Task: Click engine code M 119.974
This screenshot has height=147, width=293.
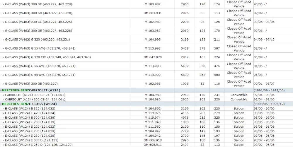Action: click(152, 117)
